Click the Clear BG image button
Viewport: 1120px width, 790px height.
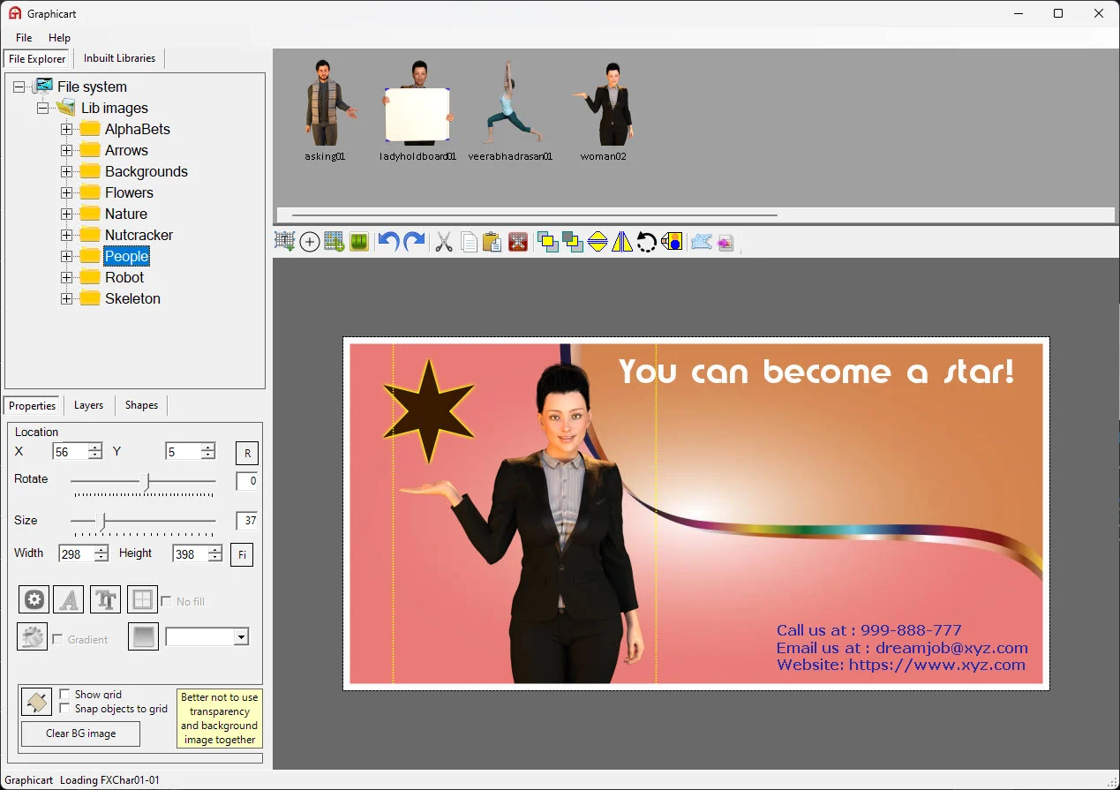[x=80, y=734]
